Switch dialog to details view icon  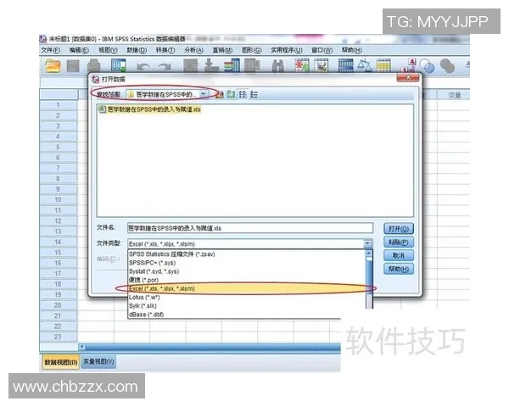(254, 94)
